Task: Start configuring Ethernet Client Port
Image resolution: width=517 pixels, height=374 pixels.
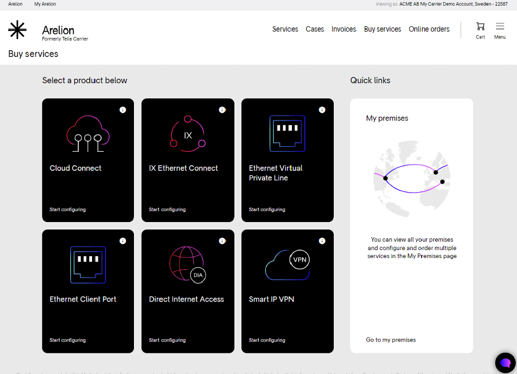Action: 68,340
